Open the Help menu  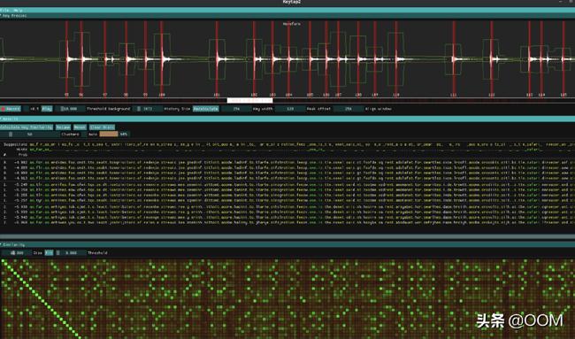18,11
